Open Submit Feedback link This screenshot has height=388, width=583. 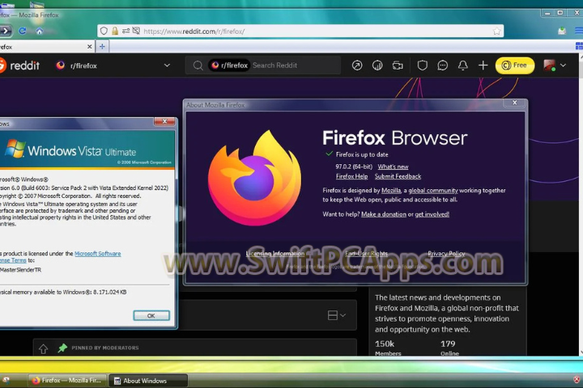coord(398,176)
